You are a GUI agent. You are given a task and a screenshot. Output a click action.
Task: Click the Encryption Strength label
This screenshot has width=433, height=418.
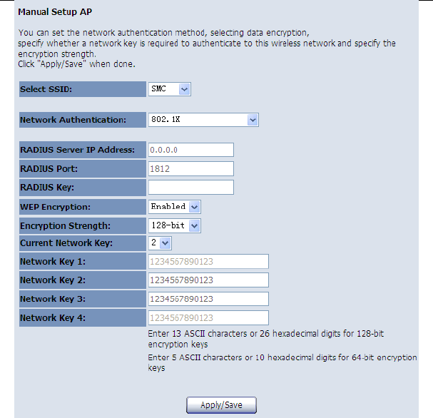[x=65, y=225]
